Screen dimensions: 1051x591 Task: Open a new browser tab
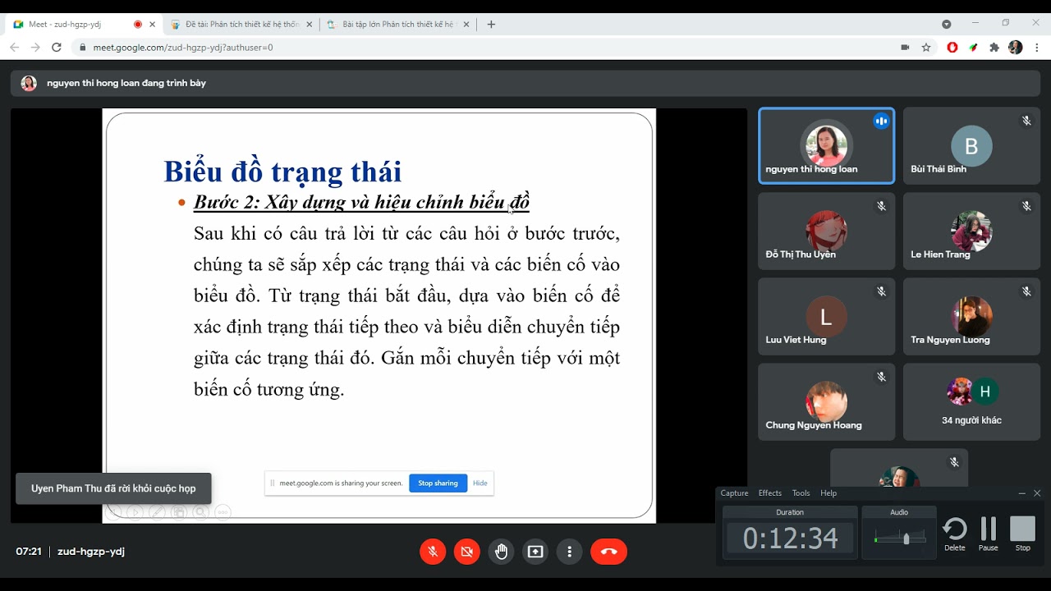pos(491,25)
